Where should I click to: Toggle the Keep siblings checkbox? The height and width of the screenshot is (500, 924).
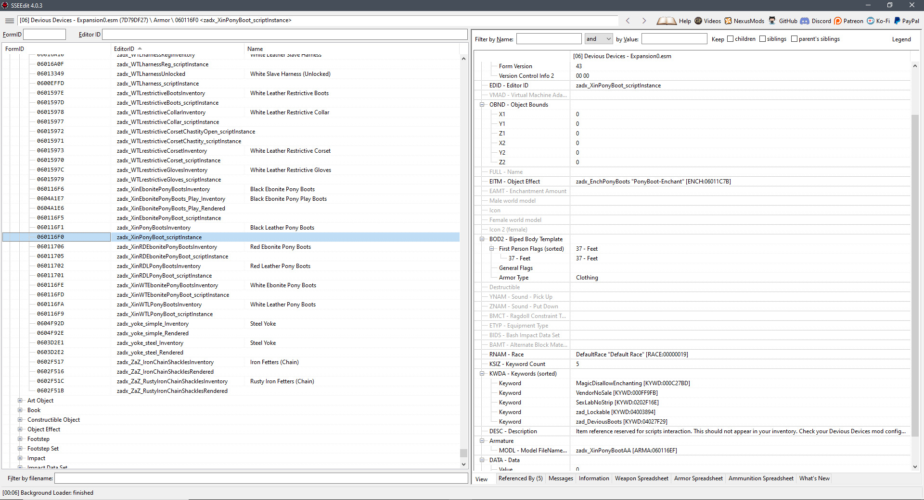click(x=762, y=39)
